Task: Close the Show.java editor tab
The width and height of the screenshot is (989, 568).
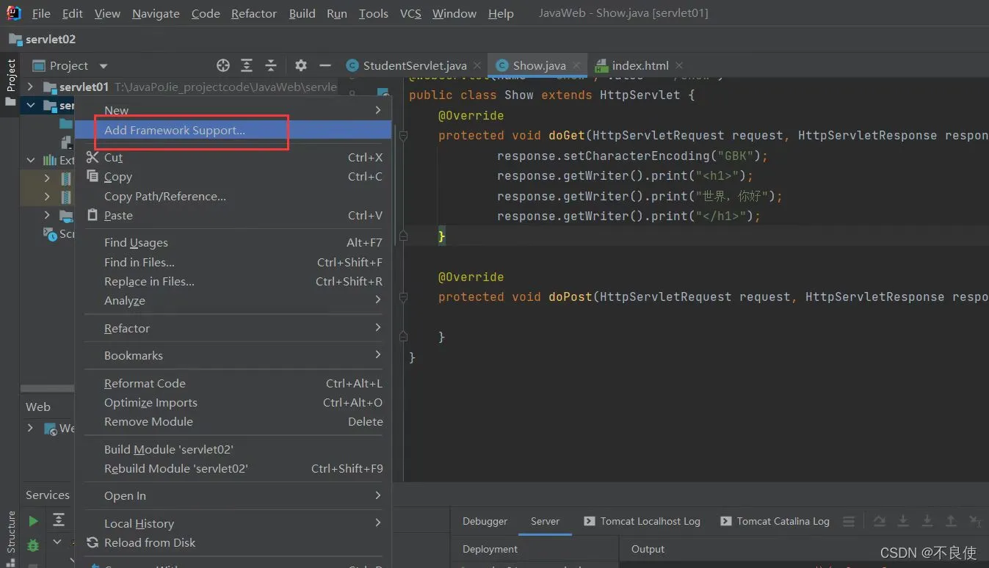Action: pyautogui.click(x=577, y=65)
